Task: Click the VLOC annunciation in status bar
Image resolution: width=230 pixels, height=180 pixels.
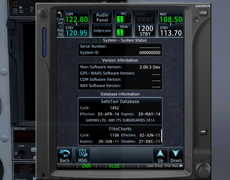Action: click(x=114, y=166)
